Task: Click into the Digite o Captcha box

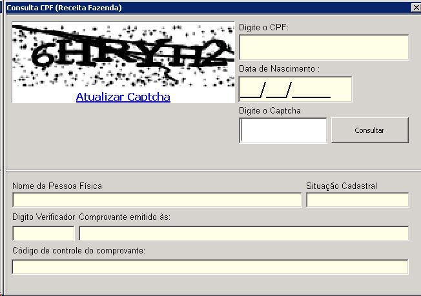Action: pos(283,130)
